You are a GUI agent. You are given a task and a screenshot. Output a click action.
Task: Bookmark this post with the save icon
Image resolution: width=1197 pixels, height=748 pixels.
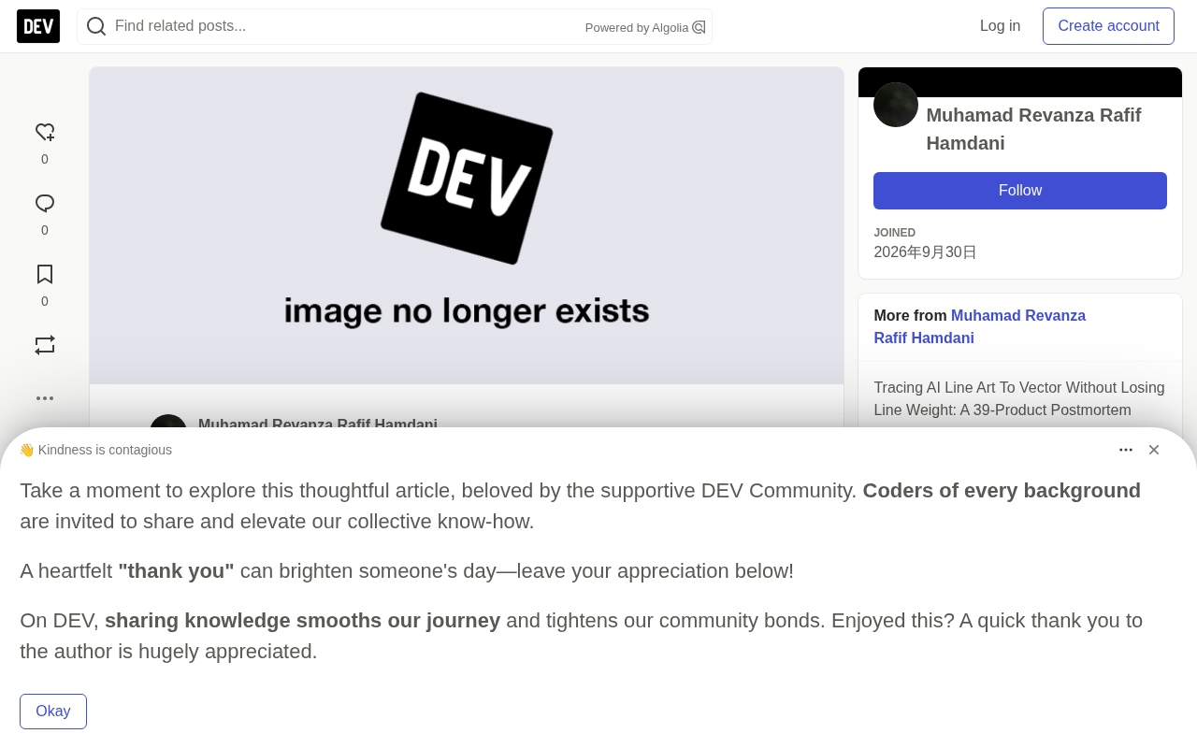(x=45, y=274)
